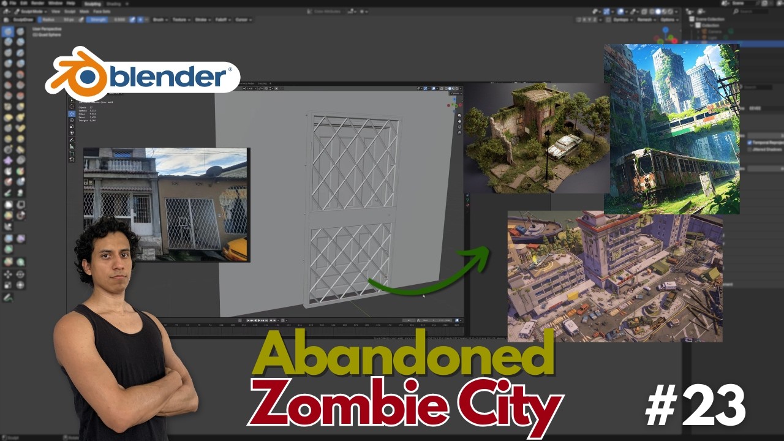The height and width of the screenshot is (441, 784).
Task: Open the editor type selector icon
Action: (6, 12)
